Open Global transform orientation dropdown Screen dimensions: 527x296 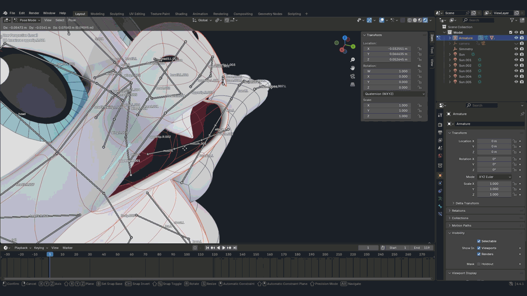pos(203,20)
